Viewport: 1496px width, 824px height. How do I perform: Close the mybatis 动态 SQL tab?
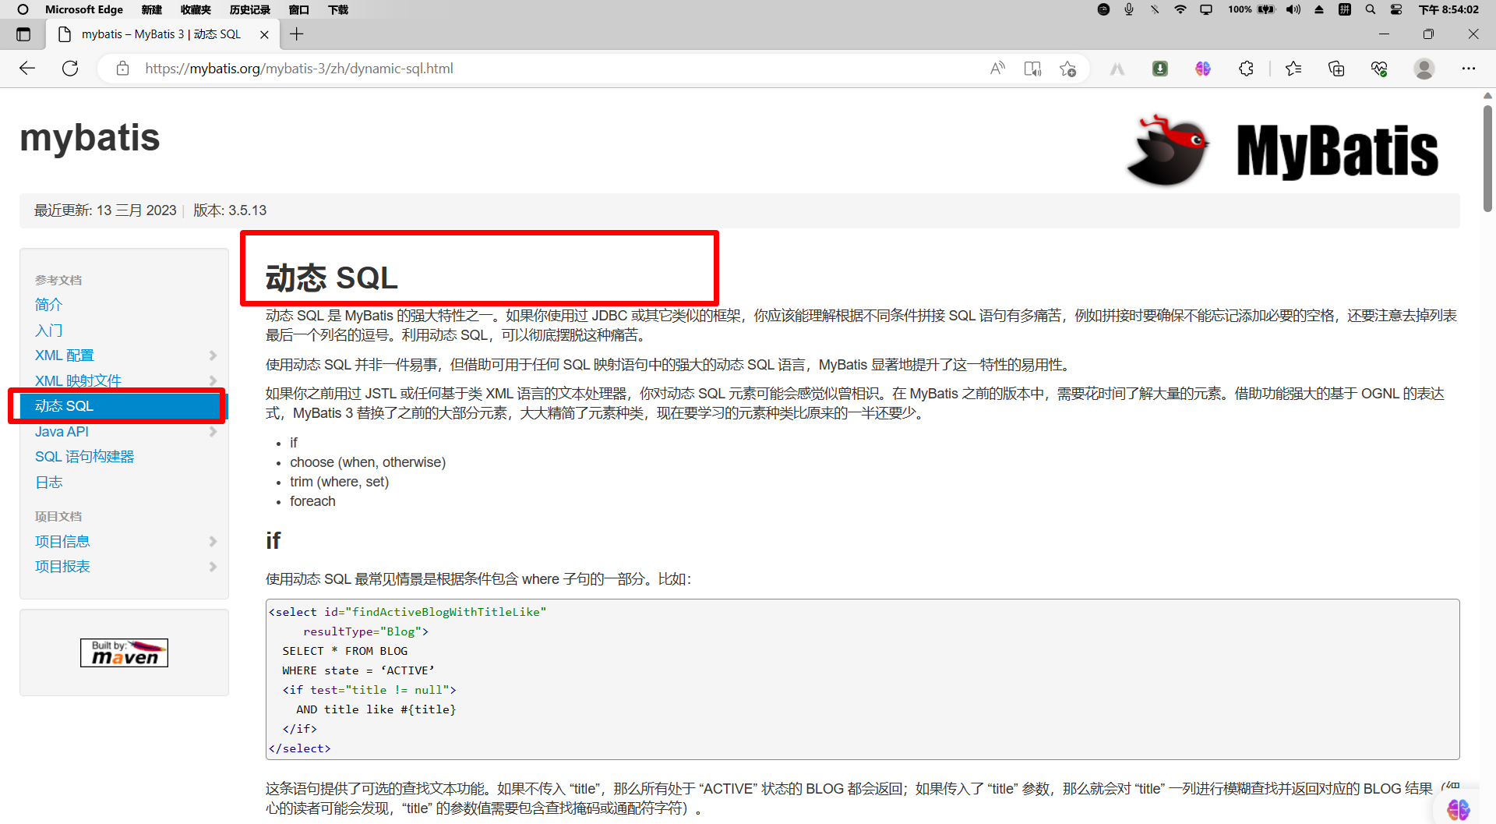point(264,34)
